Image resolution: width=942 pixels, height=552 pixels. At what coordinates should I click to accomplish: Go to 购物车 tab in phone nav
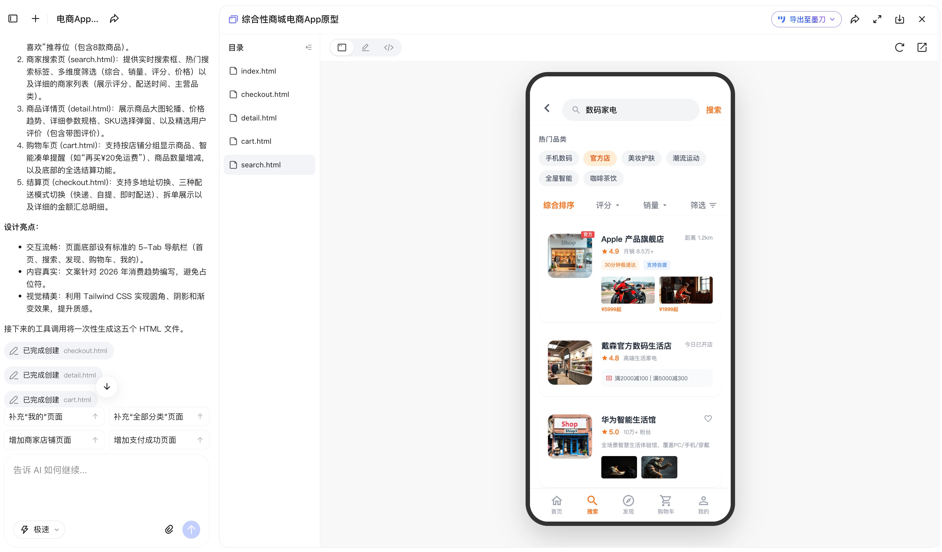click(x=666, y=505)
